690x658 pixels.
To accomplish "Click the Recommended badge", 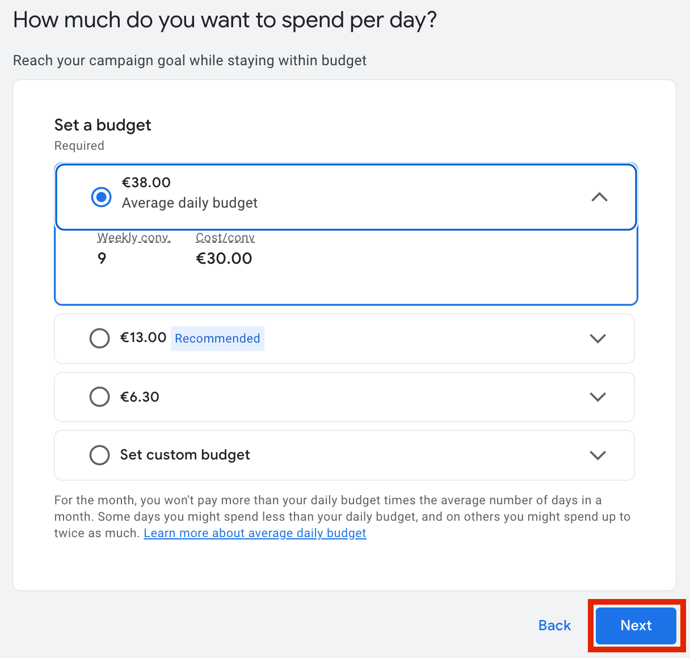I will pos(217,339).
